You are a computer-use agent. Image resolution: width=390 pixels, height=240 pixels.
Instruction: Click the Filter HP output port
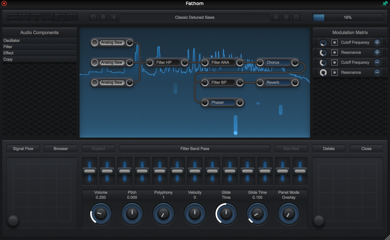click(x=185, y=62)
